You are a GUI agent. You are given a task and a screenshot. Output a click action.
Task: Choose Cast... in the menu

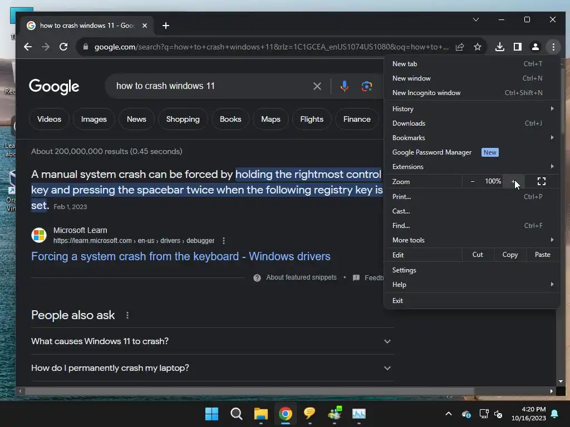pos(472,211)
